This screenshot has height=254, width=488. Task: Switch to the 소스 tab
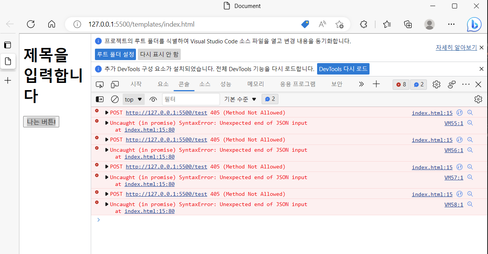[x=205, y=84]
